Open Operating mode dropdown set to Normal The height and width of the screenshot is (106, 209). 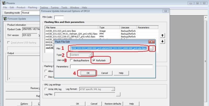tap(31, 13)
